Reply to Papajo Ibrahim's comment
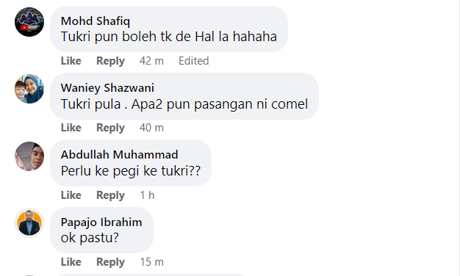The height and width of the screenshot is (276, 460). coord(111,261)
